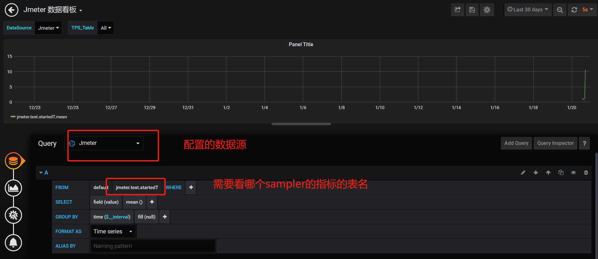Click the field (value) segment
Viewport: 598px width, 259px height.
(106, 202)
